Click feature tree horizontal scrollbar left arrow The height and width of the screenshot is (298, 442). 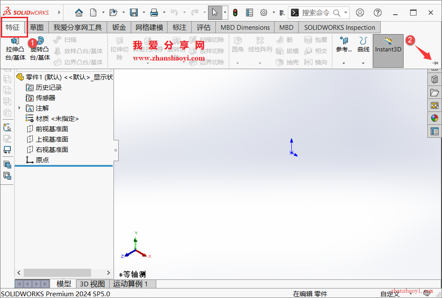[x=19, y=273]
